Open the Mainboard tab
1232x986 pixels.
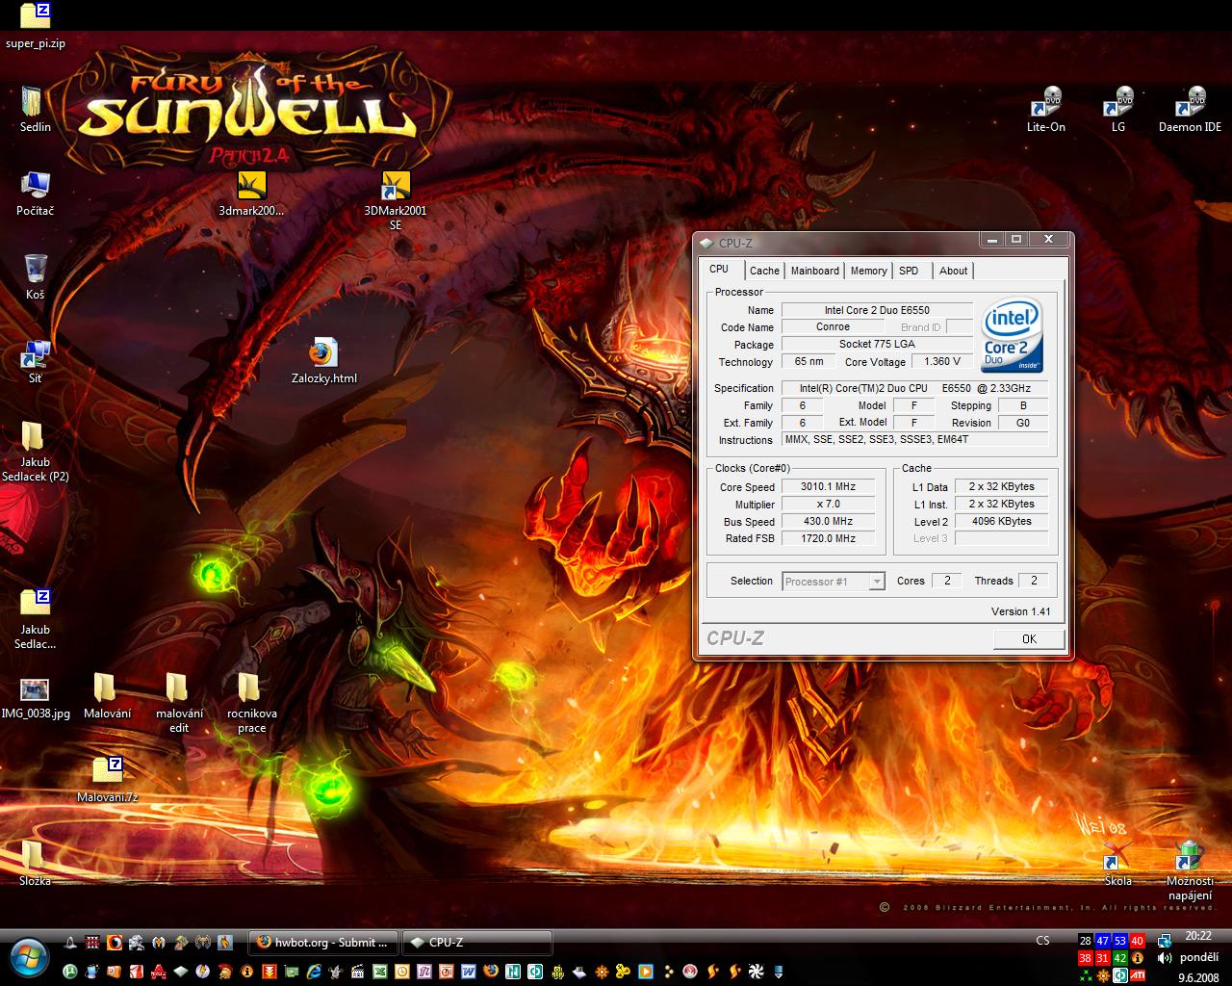(x=814, y=271)
